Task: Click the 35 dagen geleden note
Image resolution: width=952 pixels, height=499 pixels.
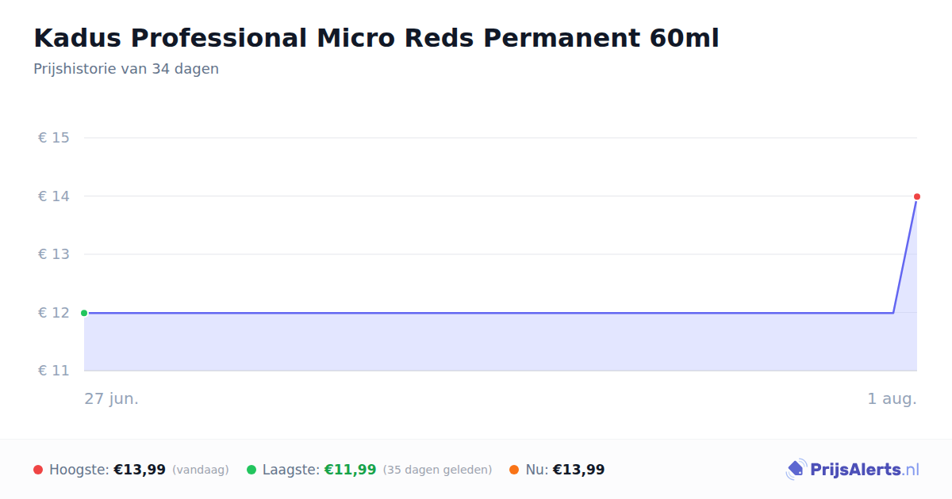Action: coord(437,470)
